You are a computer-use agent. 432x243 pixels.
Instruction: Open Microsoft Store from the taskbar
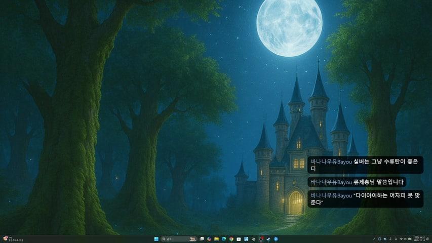[x=239, y=239]
